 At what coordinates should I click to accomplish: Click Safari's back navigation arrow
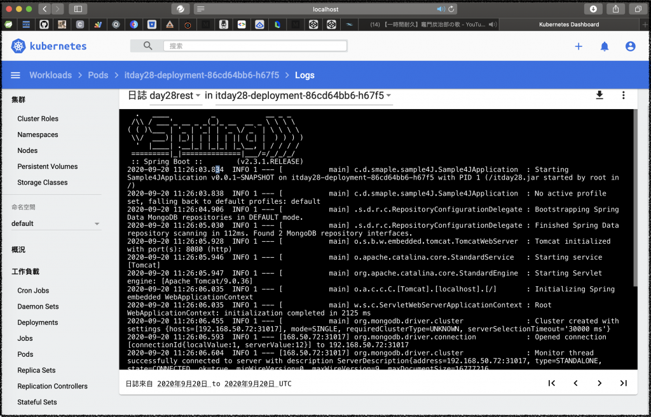[x=45, y=9]
